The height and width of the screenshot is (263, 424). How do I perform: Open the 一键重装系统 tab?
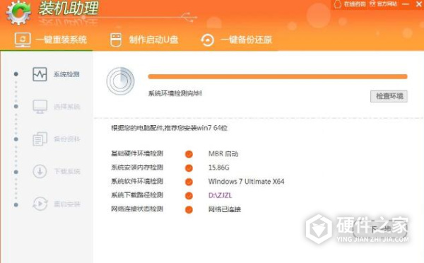click(x=51, y=40)
